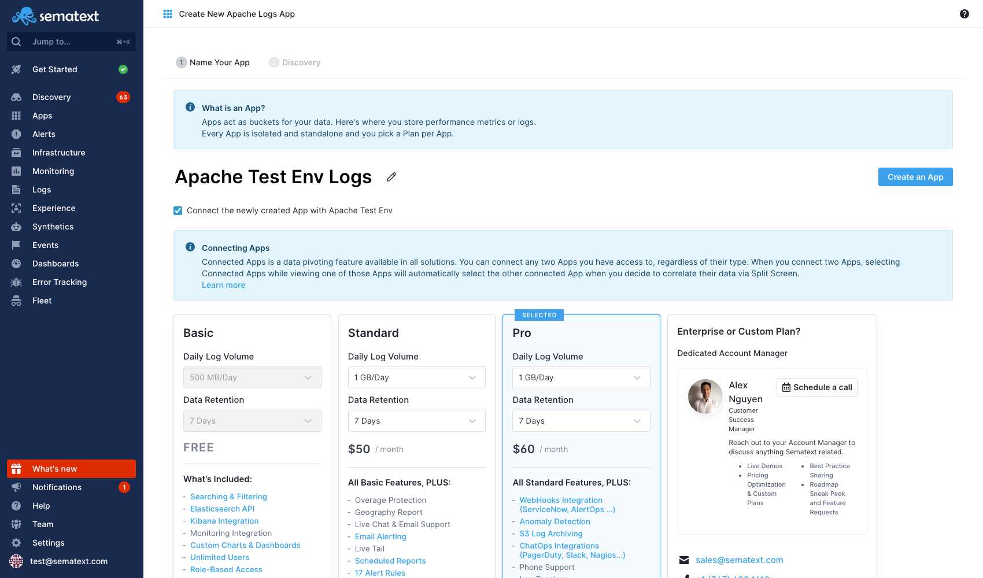Open What's new in the sidebar
Viewport: 983px width, 578px height.
[71, 469]
